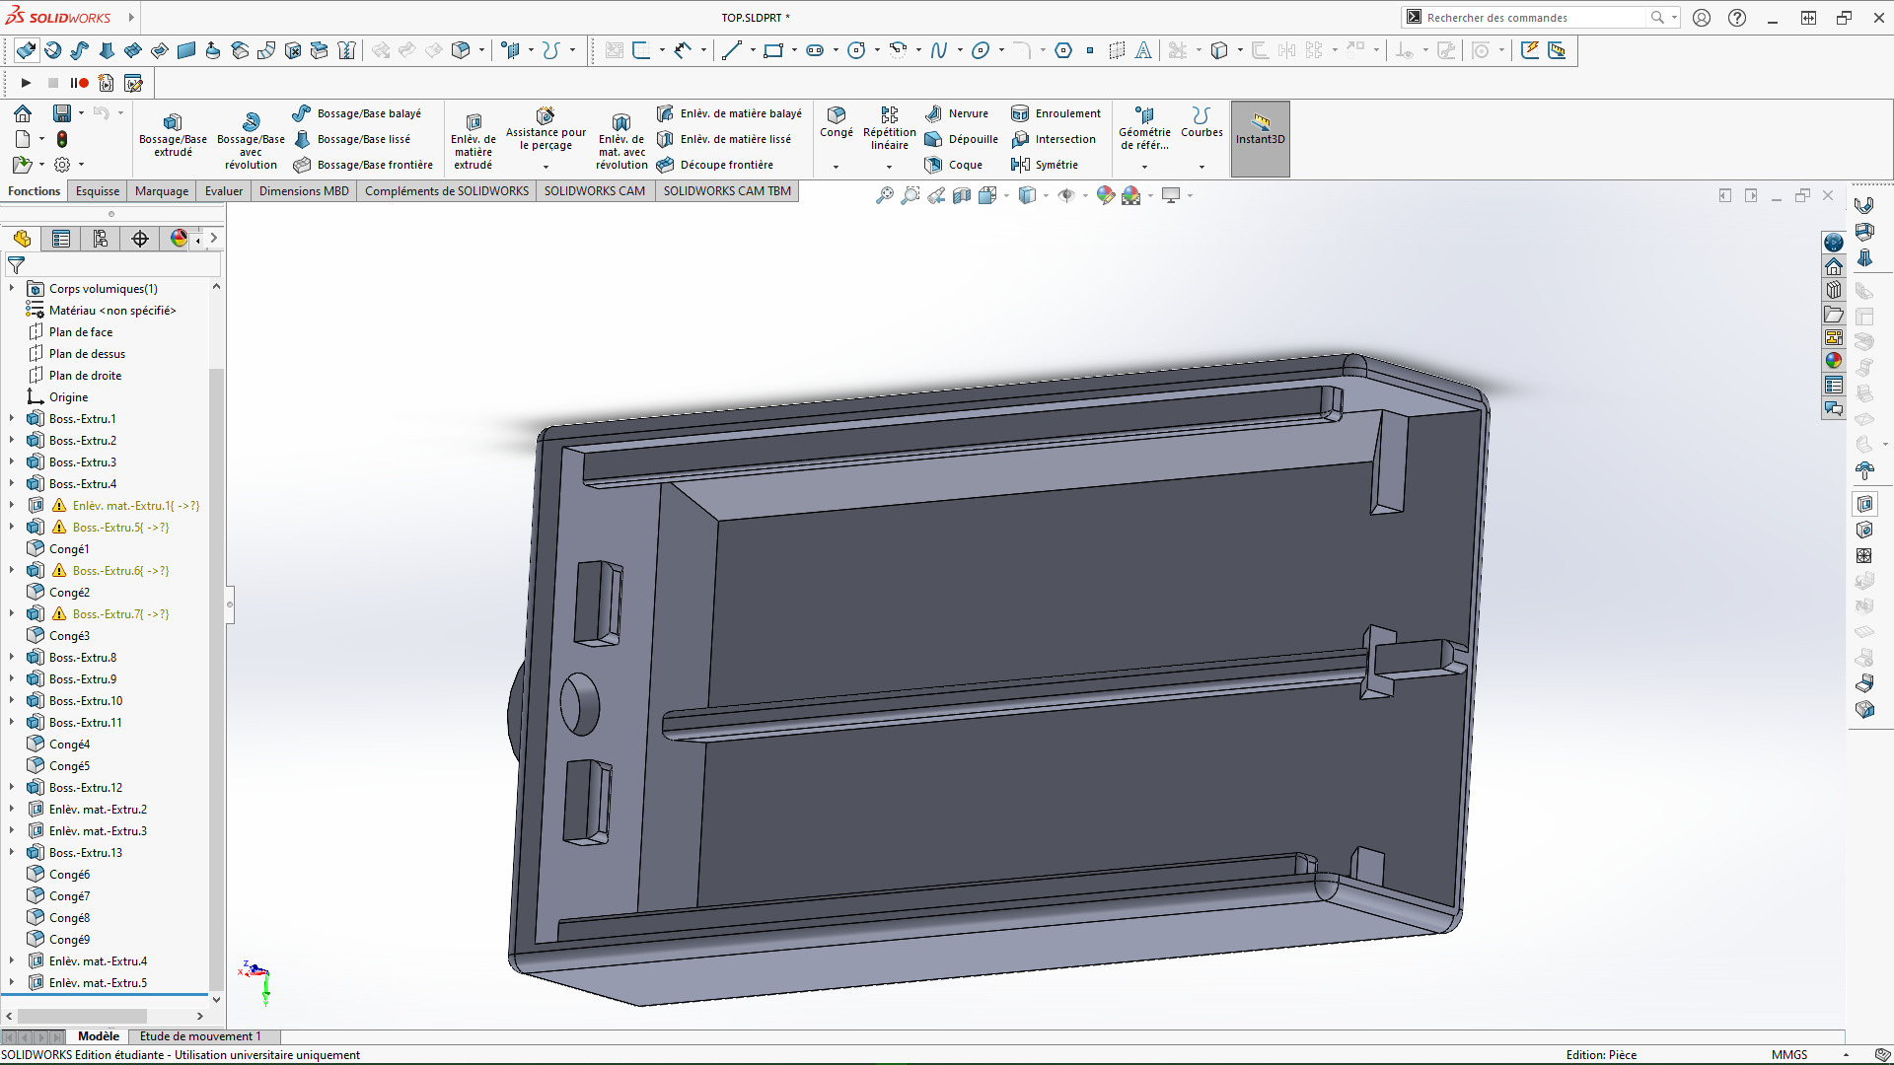The width and height of the screenshot is (1894, 1065).
Task: Expand the Corps volumiques(1) folder
Action: point(12,289)
